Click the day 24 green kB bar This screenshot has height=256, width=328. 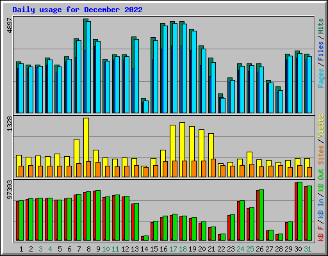pos(242,221)
